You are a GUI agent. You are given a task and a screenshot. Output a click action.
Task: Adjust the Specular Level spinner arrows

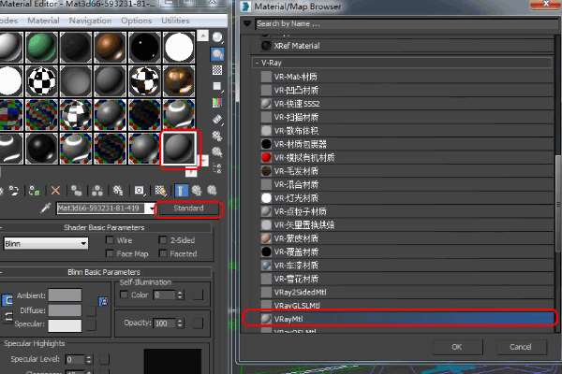click(89, 359)
